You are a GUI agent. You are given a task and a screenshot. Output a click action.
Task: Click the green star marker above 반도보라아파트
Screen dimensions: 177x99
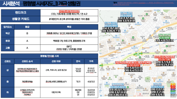click(x=143, y=18)
